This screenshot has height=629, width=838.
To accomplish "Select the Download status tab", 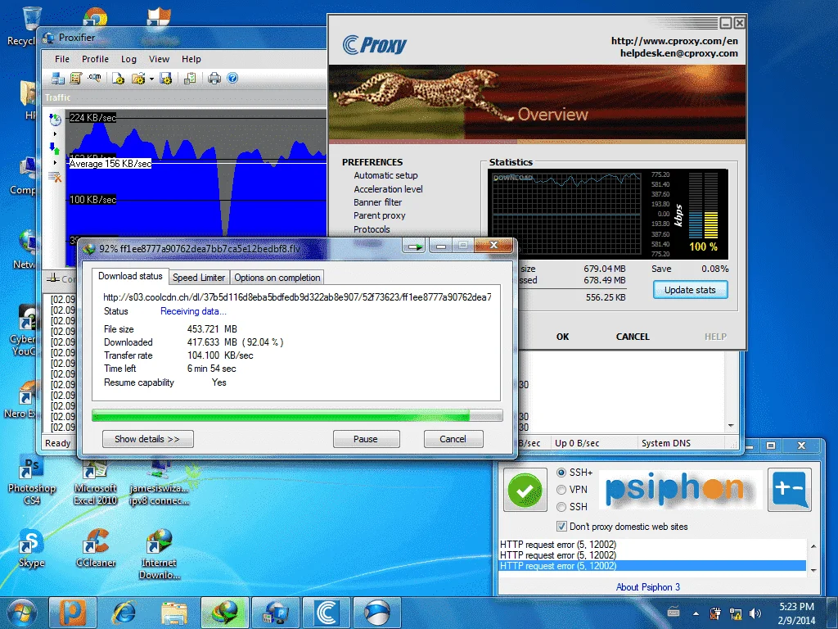I will coord(130,276).
